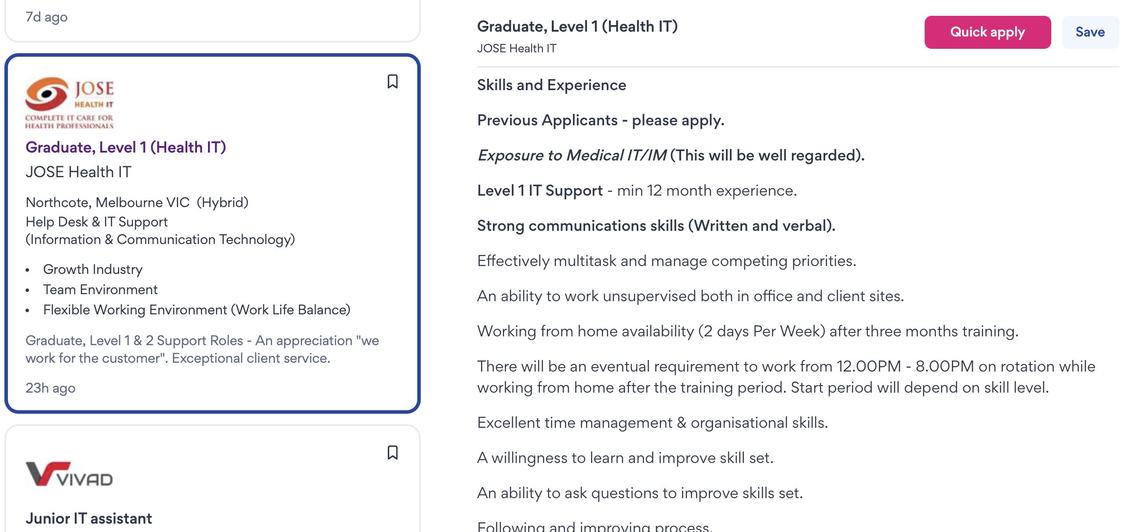Open the Junior IT assistant listing
1137x532 pixels.
[x=89, y=518]
